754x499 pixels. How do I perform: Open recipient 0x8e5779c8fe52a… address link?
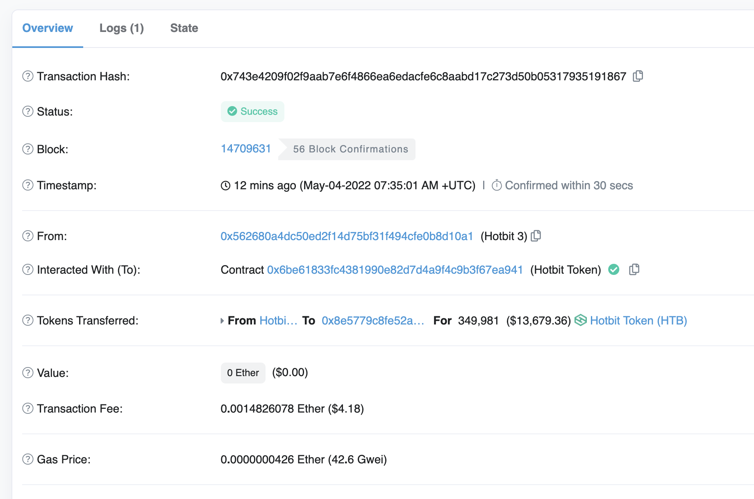pyautogui.click(x=372, y=321)
